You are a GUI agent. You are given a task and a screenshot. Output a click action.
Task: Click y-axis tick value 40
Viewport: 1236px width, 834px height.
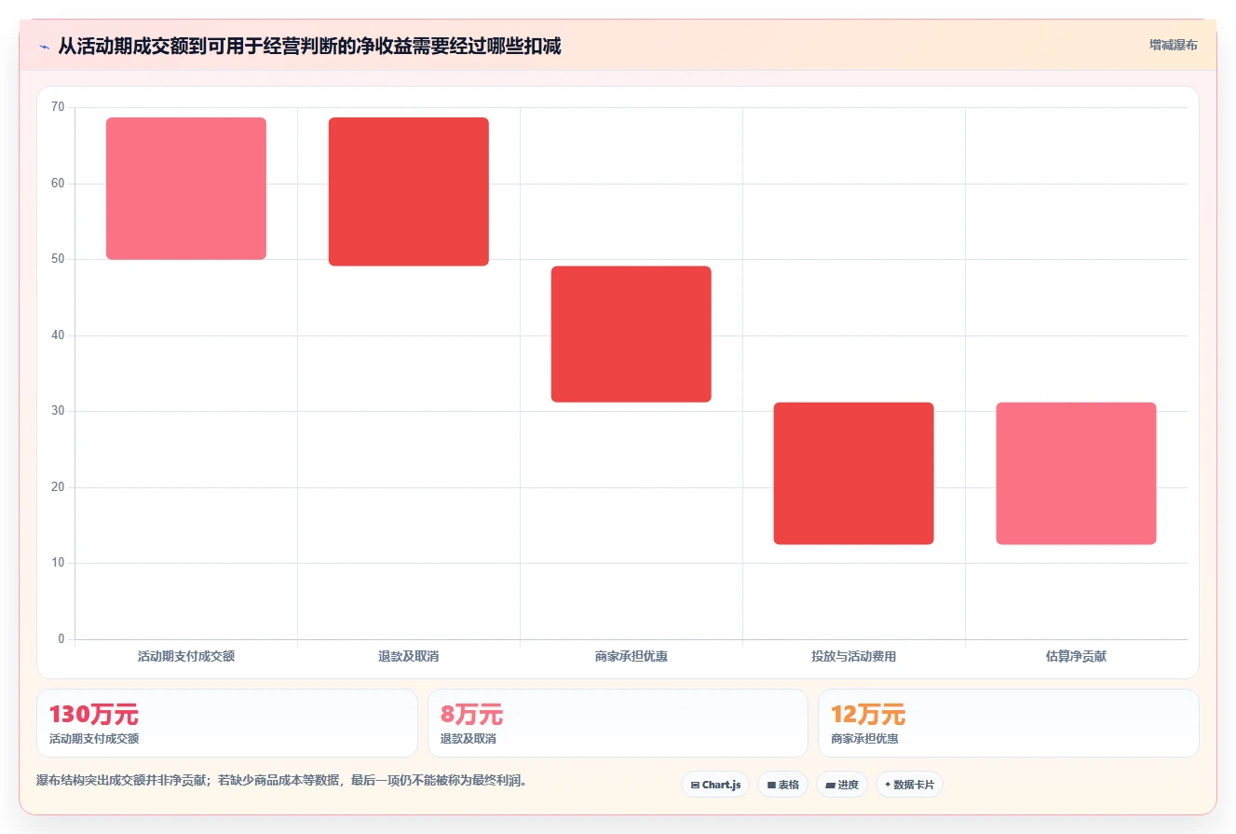[x=58, y=335]
